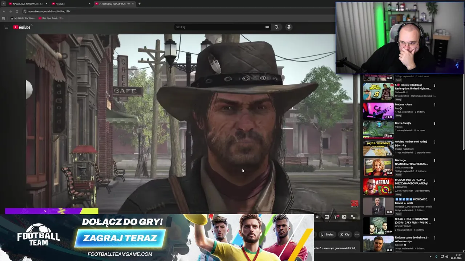Open the HOCKEY TRAVEL channel name
Image resolution: width=465 pixels, height=261 pixels.
(403, 227)
